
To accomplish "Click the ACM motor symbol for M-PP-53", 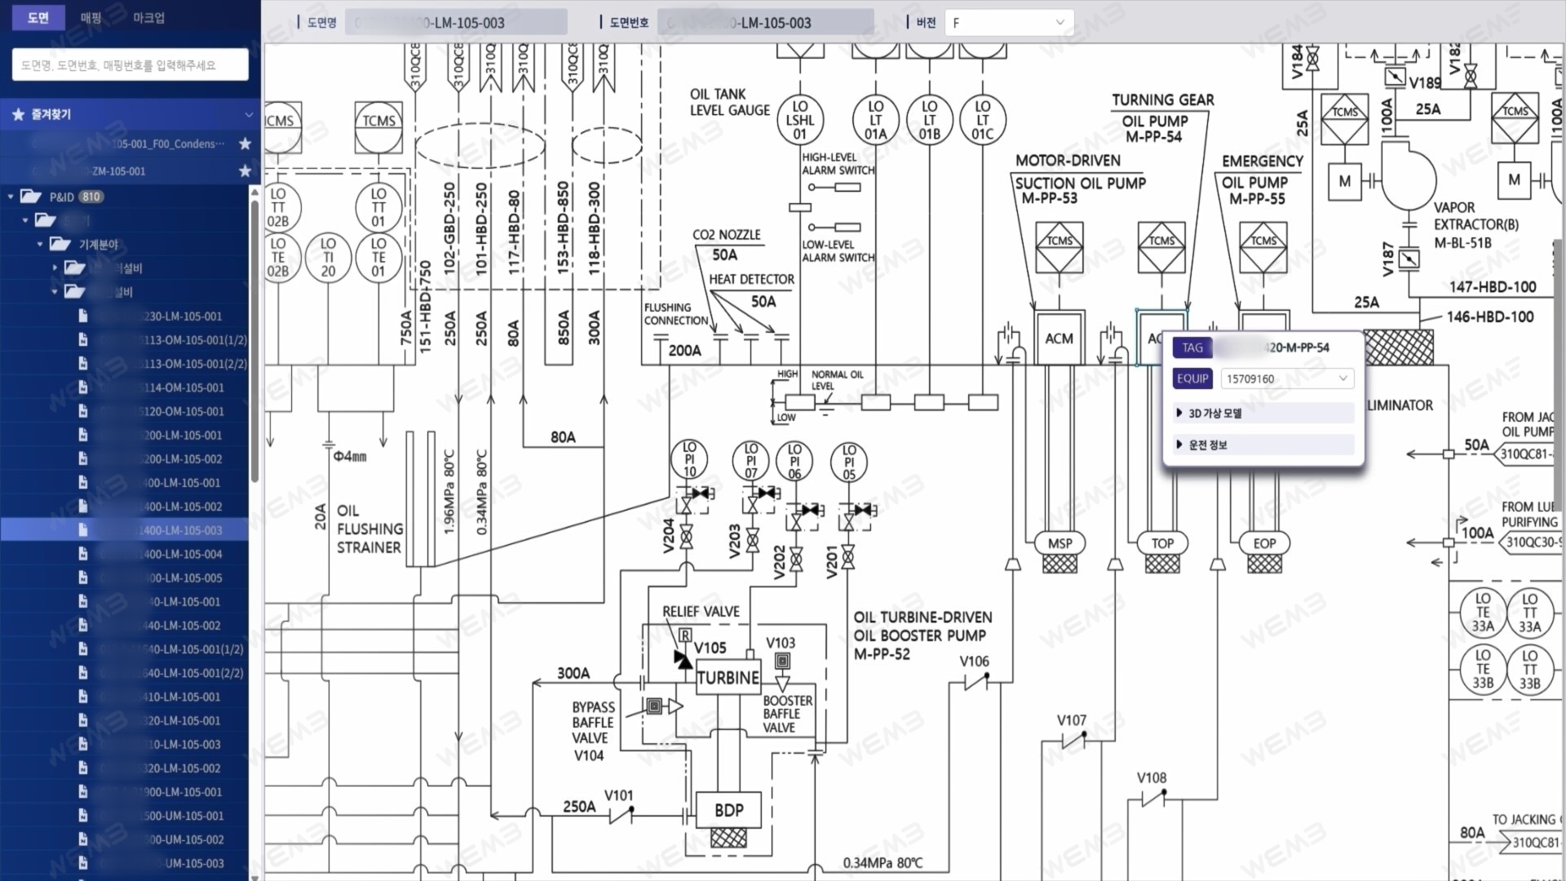I will pos(1059,338).
